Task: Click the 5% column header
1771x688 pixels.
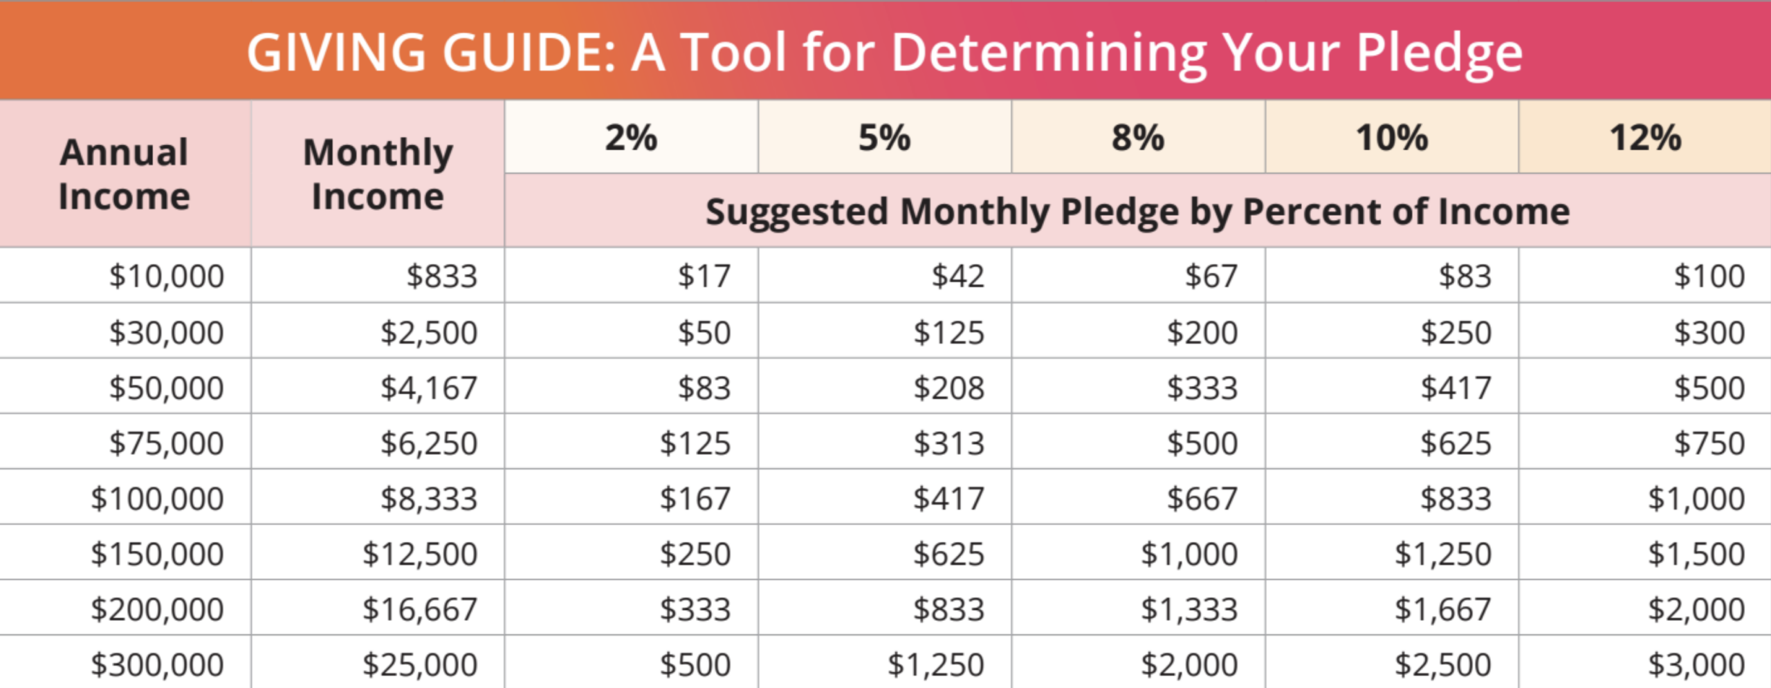Action: coord(884,138)
